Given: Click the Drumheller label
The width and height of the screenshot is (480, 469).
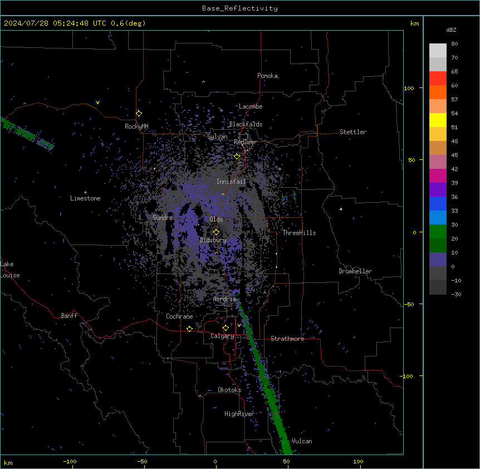Looking at the screenshot, I should pyautogui.click(x=355, y=271).
